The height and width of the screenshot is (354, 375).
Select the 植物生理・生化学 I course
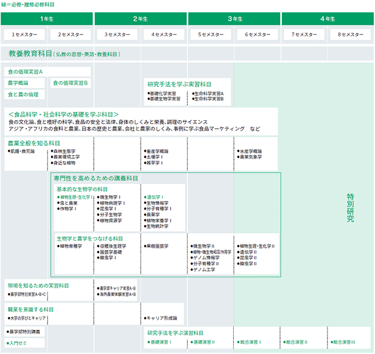coord(74,197)
